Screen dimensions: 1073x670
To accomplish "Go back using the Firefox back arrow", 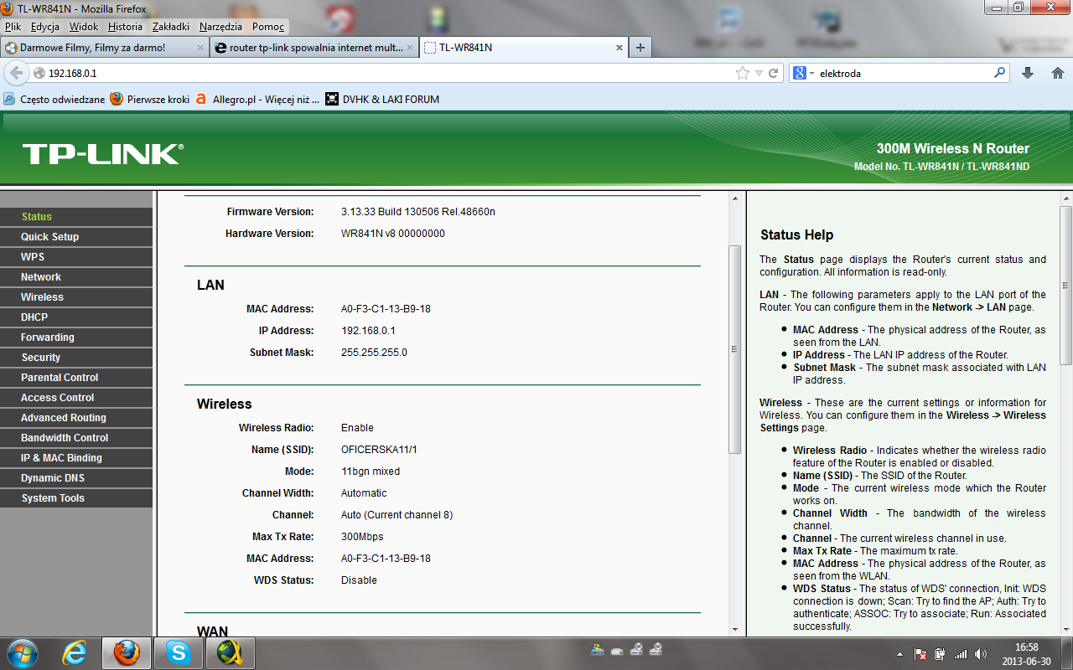I will (x=16, y=73).
